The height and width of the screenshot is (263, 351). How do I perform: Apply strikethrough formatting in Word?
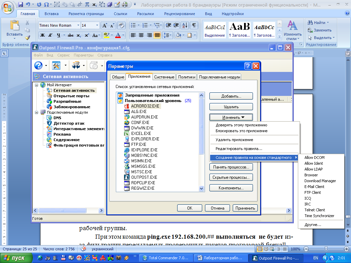coord(71,35)
